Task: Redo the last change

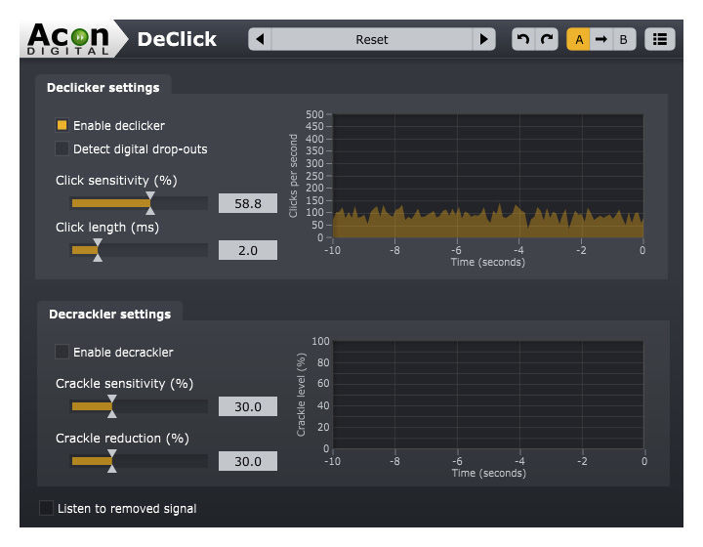Action: click(x=547, y=39)
